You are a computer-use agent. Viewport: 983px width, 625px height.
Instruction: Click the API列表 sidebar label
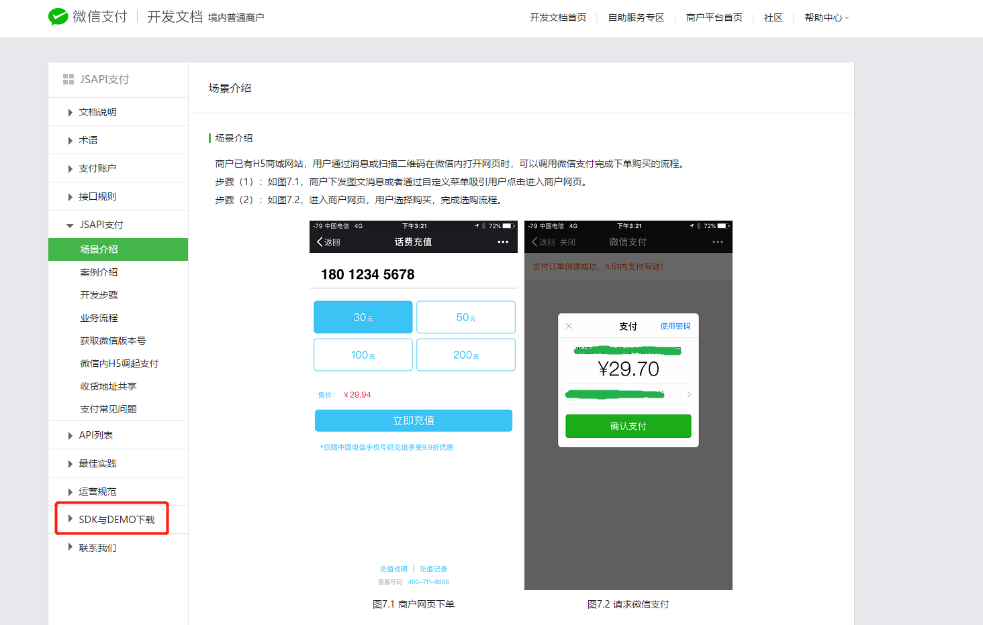point(96,435)
